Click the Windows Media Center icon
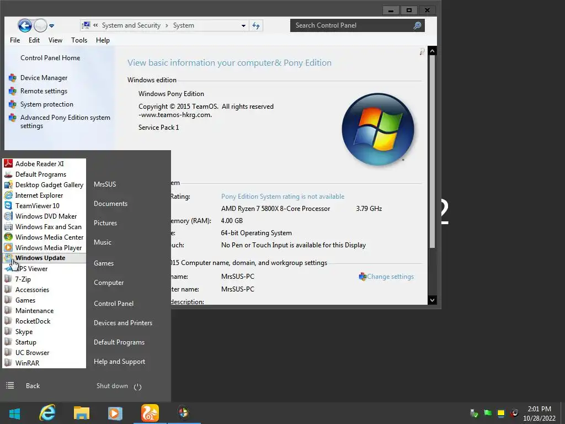 coord(8,237)
